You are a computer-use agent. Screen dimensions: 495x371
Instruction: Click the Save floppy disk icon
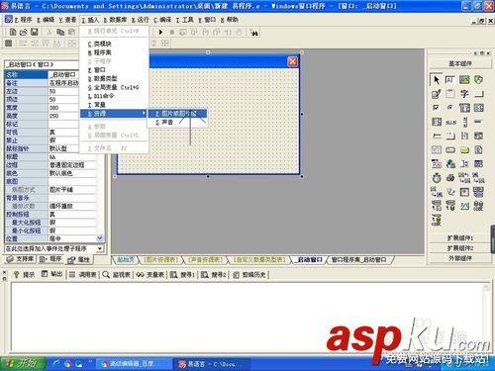pyautogui.click(x=35, y=32)
